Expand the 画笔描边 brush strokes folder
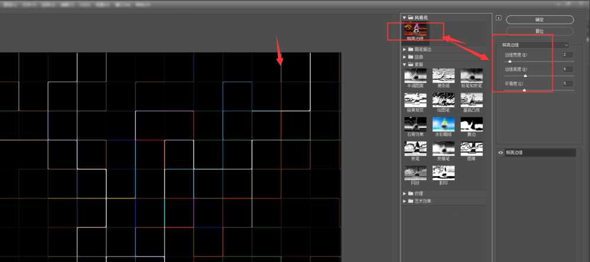 pos(405,49)
